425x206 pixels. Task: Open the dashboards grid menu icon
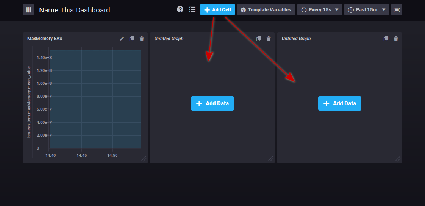point(28,10)
